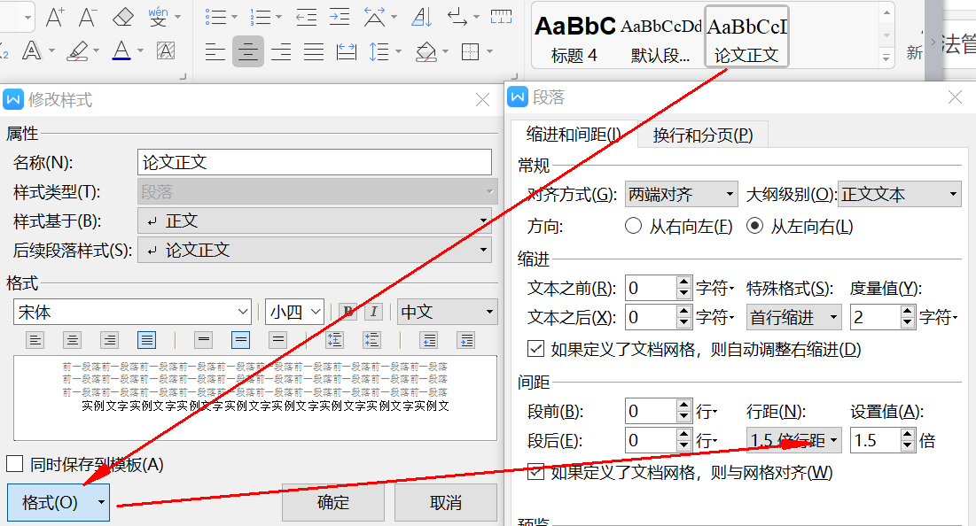Open the 行距 line spacing dropdown
Screen dimensions: 976x526
coord(793,439)
